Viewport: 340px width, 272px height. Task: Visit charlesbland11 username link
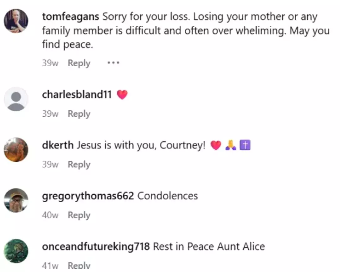[76, 94]
